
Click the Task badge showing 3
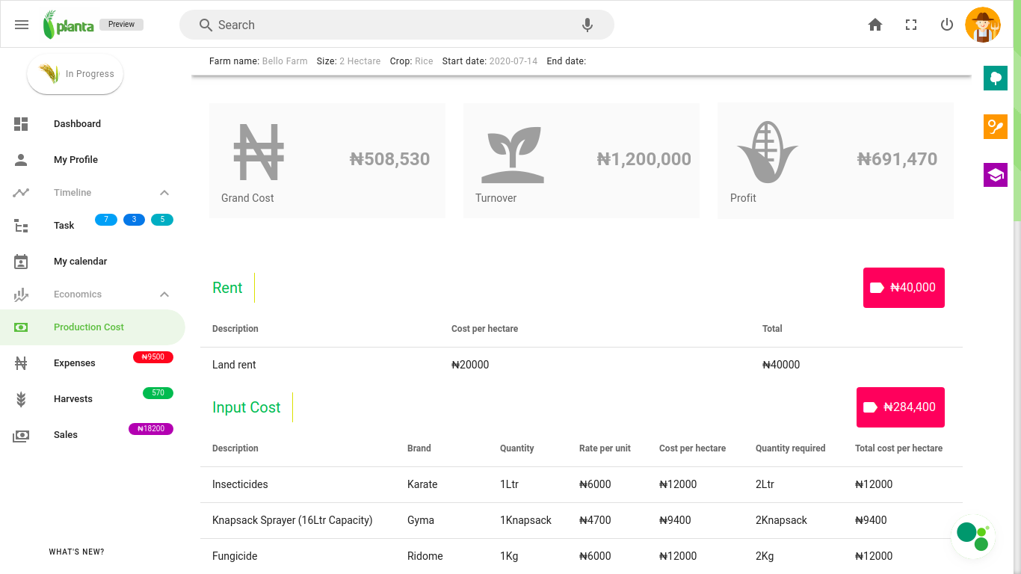click(135, 220)
